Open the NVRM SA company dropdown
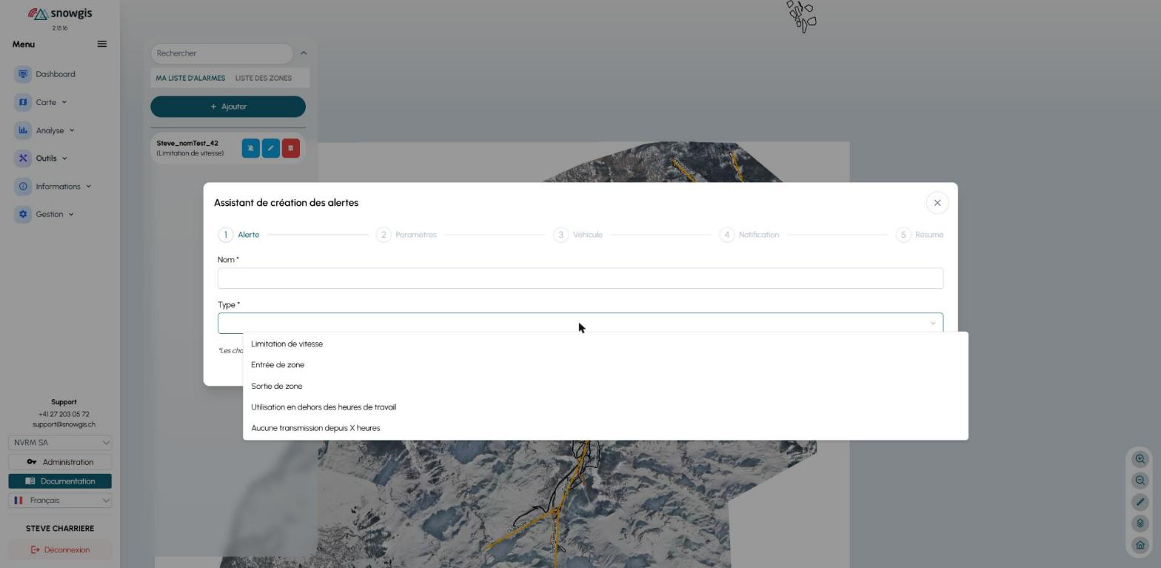 point(60,443)
